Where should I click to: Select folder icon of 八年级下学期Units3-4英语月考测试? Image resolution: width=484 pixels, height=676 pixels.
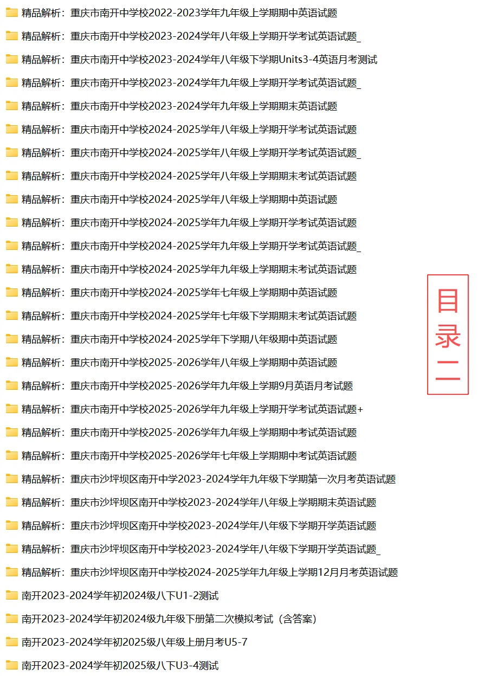point(12,59)
